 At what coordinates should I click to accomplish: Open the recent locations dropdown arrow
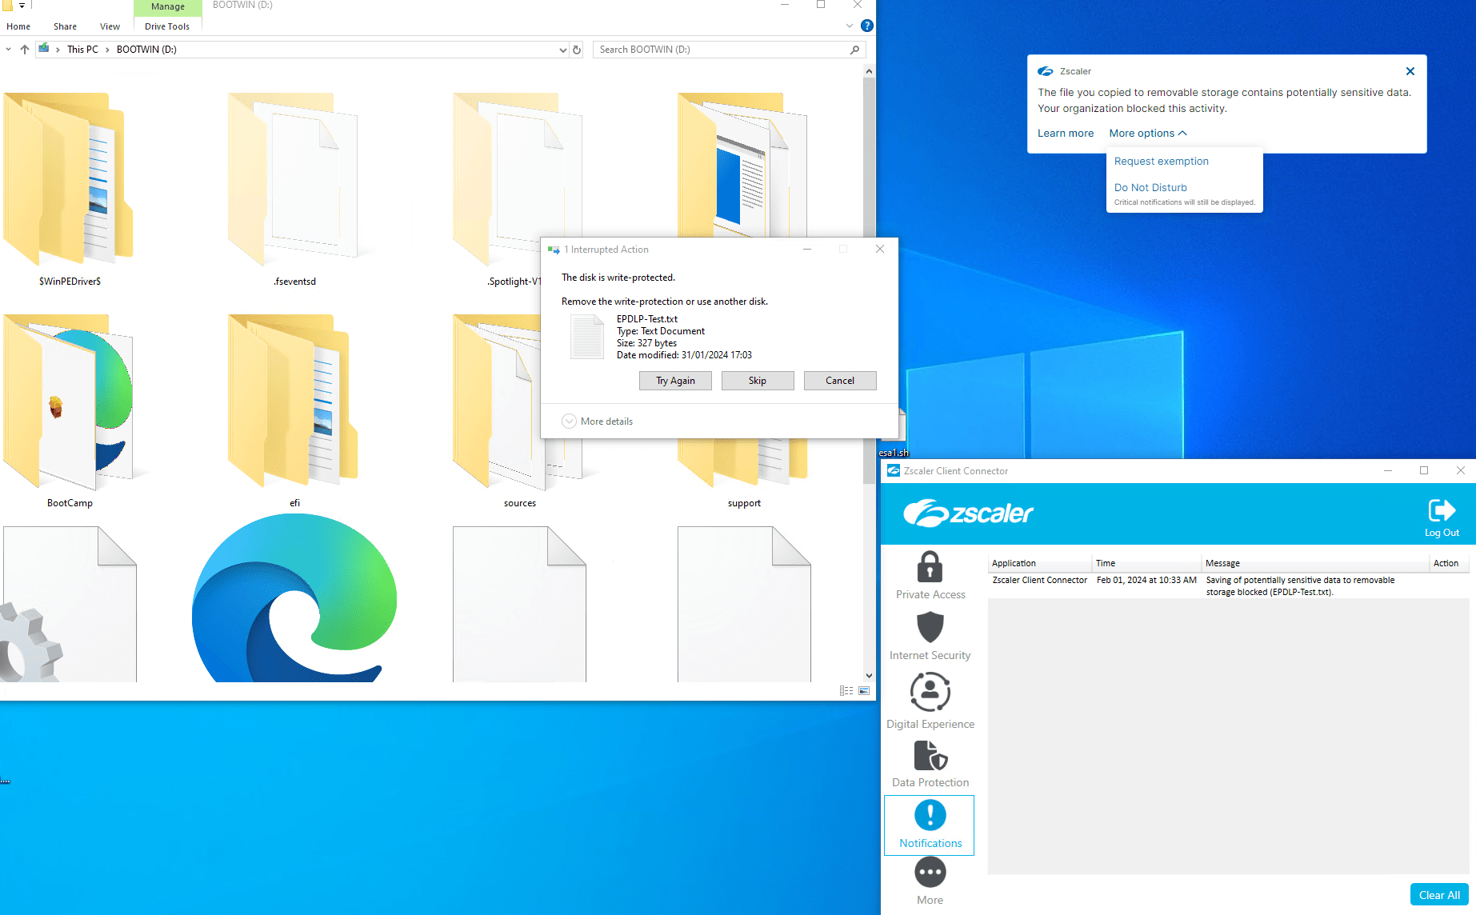(9, 50)
